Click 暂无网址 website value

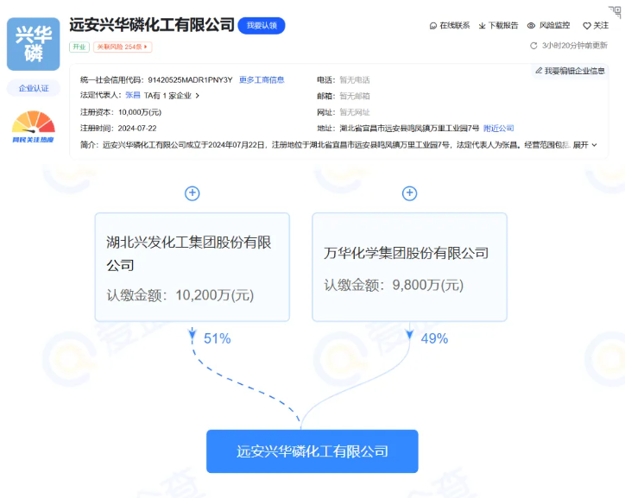click(x=354, y=112)
